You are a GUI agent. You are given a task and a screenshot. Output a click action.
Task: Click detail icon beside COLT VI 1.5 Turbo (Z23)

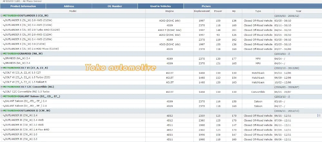tap(4, 78)
